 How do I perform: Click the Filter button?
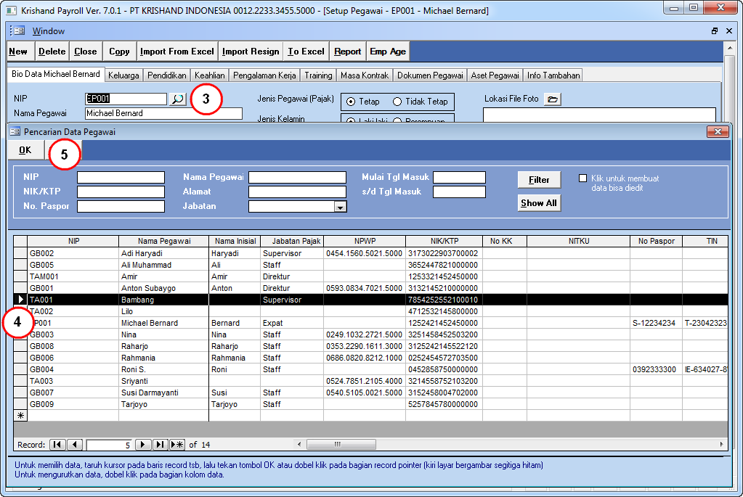[538, 180]
